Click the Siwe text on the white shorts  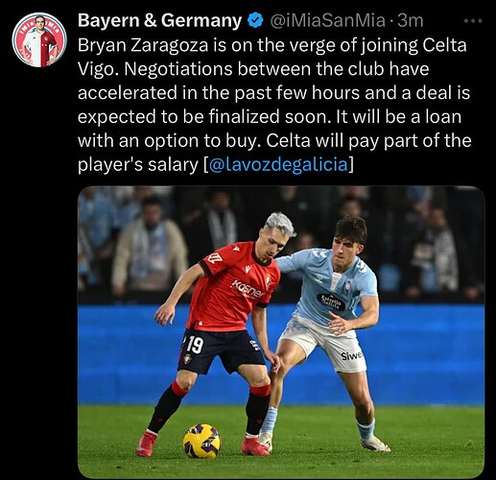pyautogui.click(x=351, y=355)
